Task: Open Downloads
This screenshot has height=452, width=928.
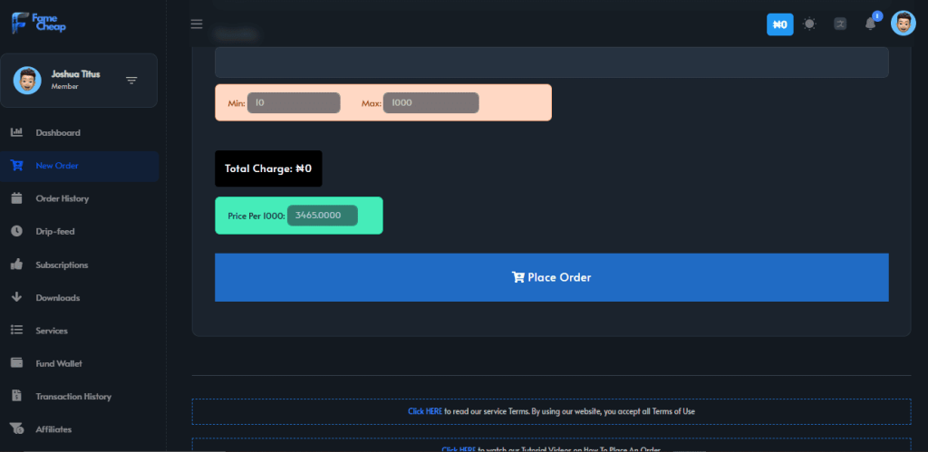Action: [57, 298]
